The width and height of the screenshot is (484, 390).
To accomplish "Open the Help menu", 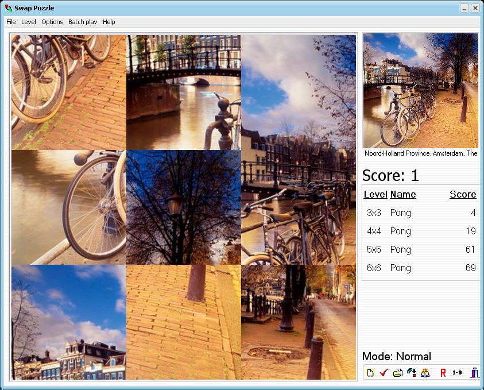I will pyautogui.click(x=109, y=22).
